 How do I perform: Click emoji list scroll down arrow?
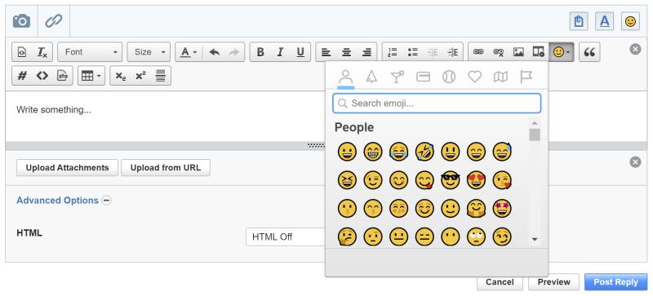pos(535,240)
